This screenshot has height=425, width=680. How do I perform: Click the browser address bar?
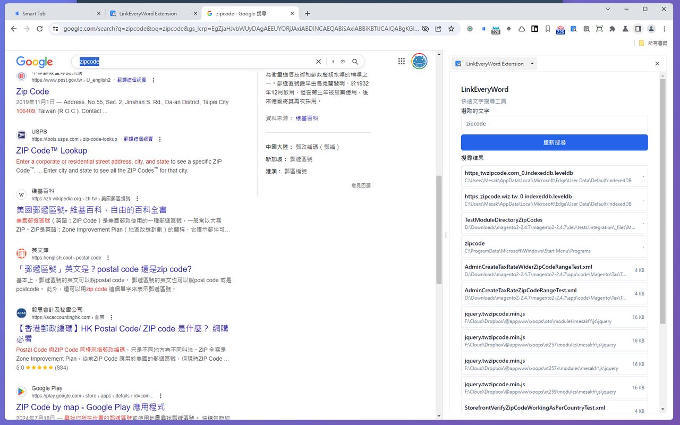tap(241, 29)
